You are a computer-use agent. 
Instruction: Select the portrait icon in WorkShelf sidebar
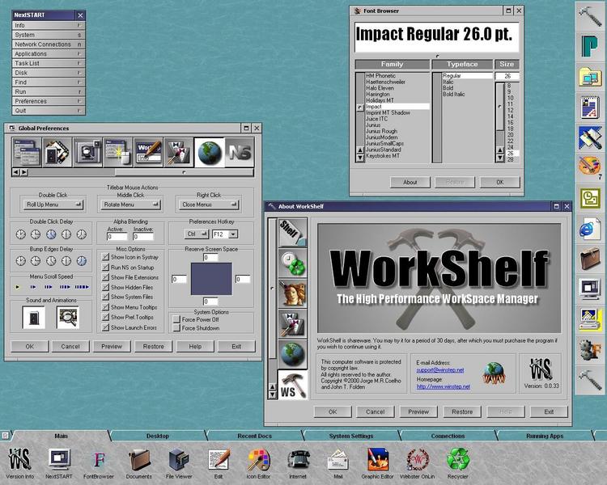tap(293, 293)
